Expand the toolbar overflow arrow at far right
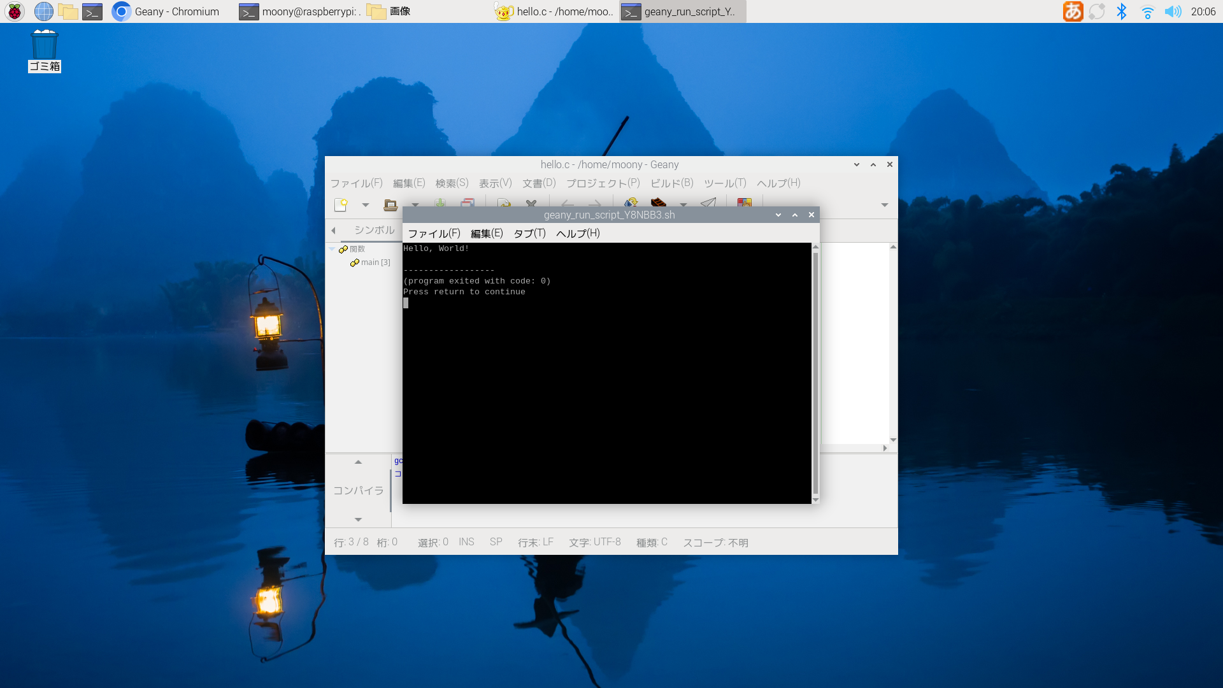 [884, 204]
